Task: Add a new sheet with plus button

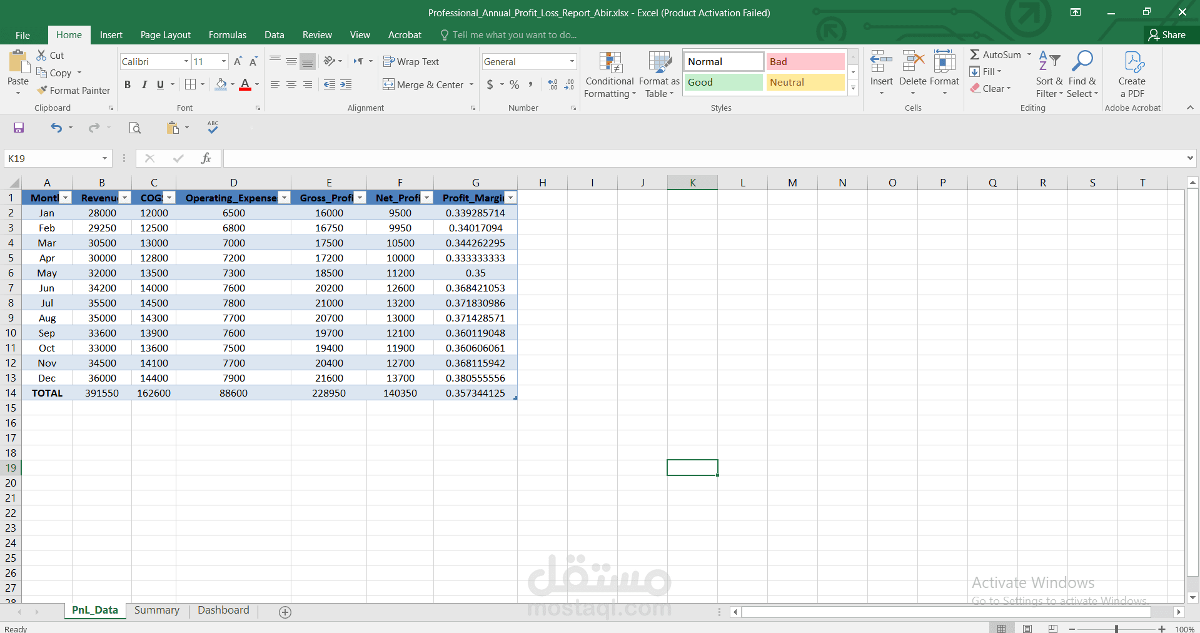Action: click(x=285, y=612)
